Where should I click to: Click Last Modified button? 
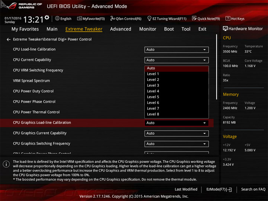coord(186,189)
